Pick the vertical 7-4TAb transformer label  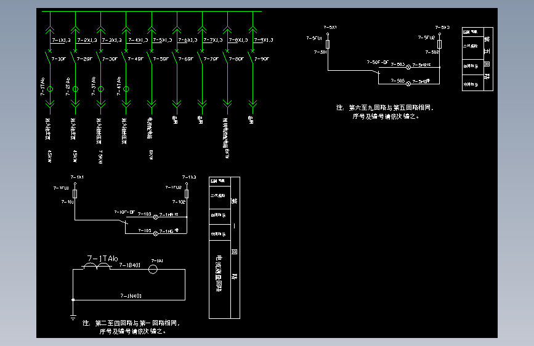[x=118, y=86]
